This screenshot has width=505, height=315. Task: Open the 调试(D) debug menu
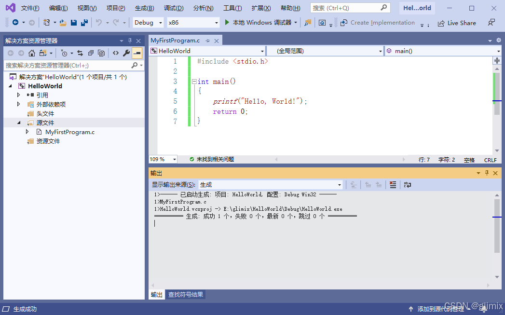[174, 8]
